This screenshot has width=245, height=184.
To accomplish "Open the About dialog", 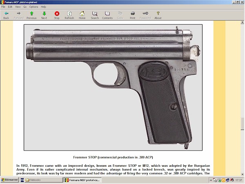I will coord(158,15).
